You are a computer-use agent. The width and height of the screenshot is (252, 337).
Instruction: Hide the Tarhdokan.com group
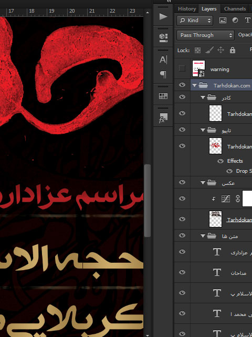[182, 85]
